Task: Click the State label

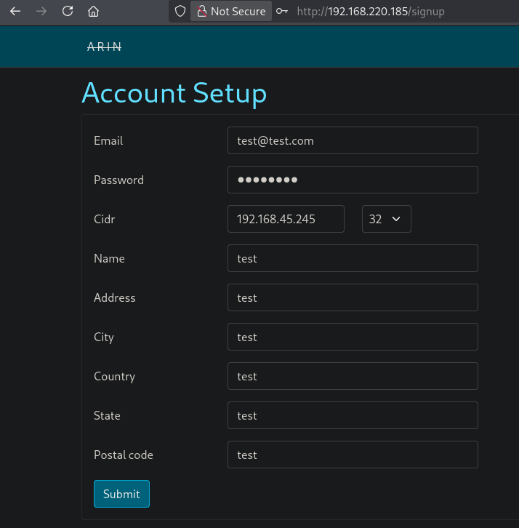Action: [x=107, y=415]
